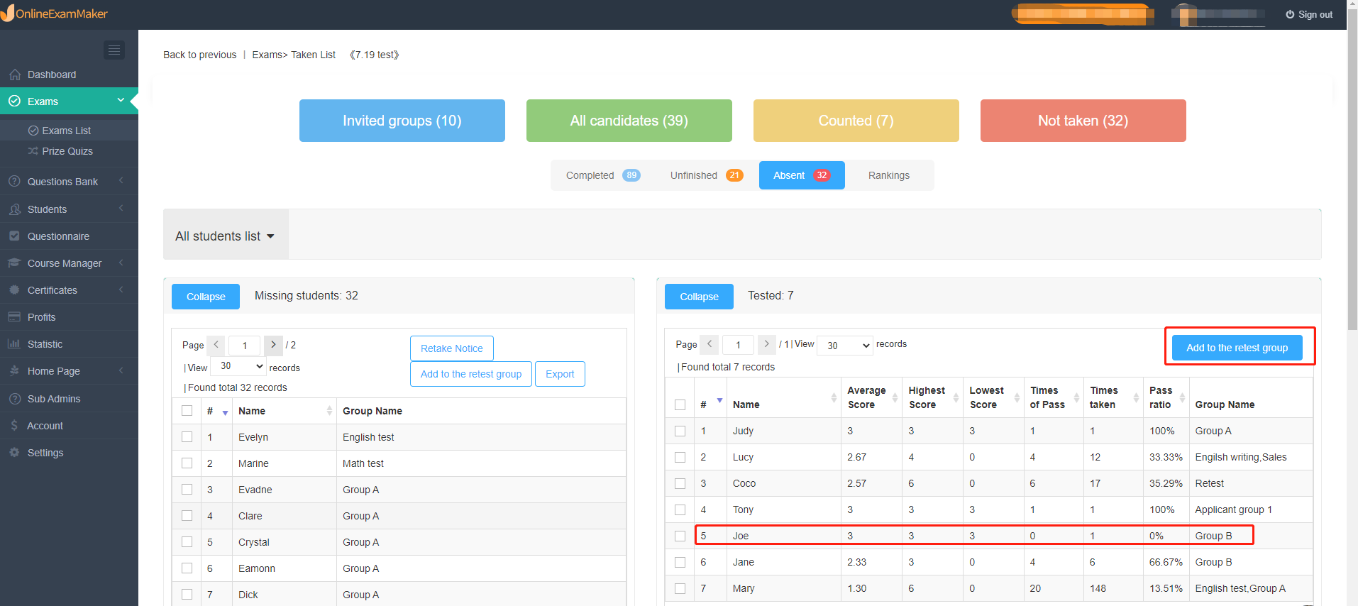Click the Settings gear icon
This screenshot has height=606, width=1358.
14,453
